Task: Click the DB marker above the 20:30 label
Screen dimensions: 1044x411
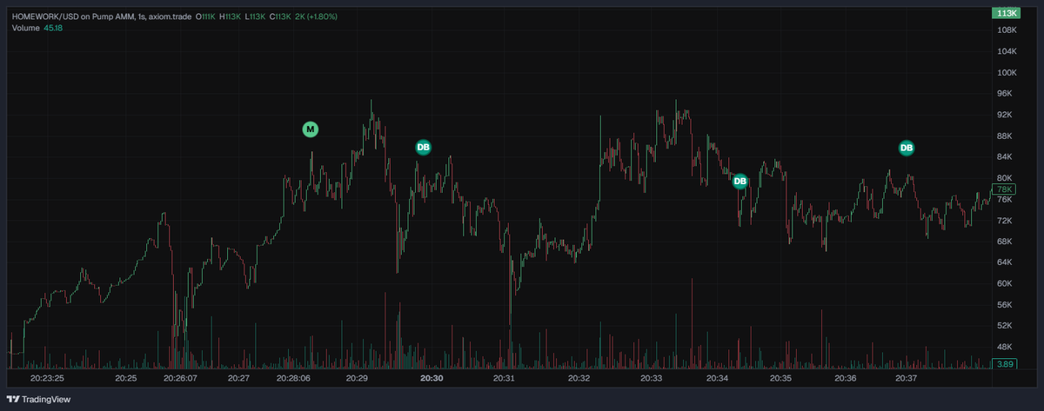Action: (424, 147)
